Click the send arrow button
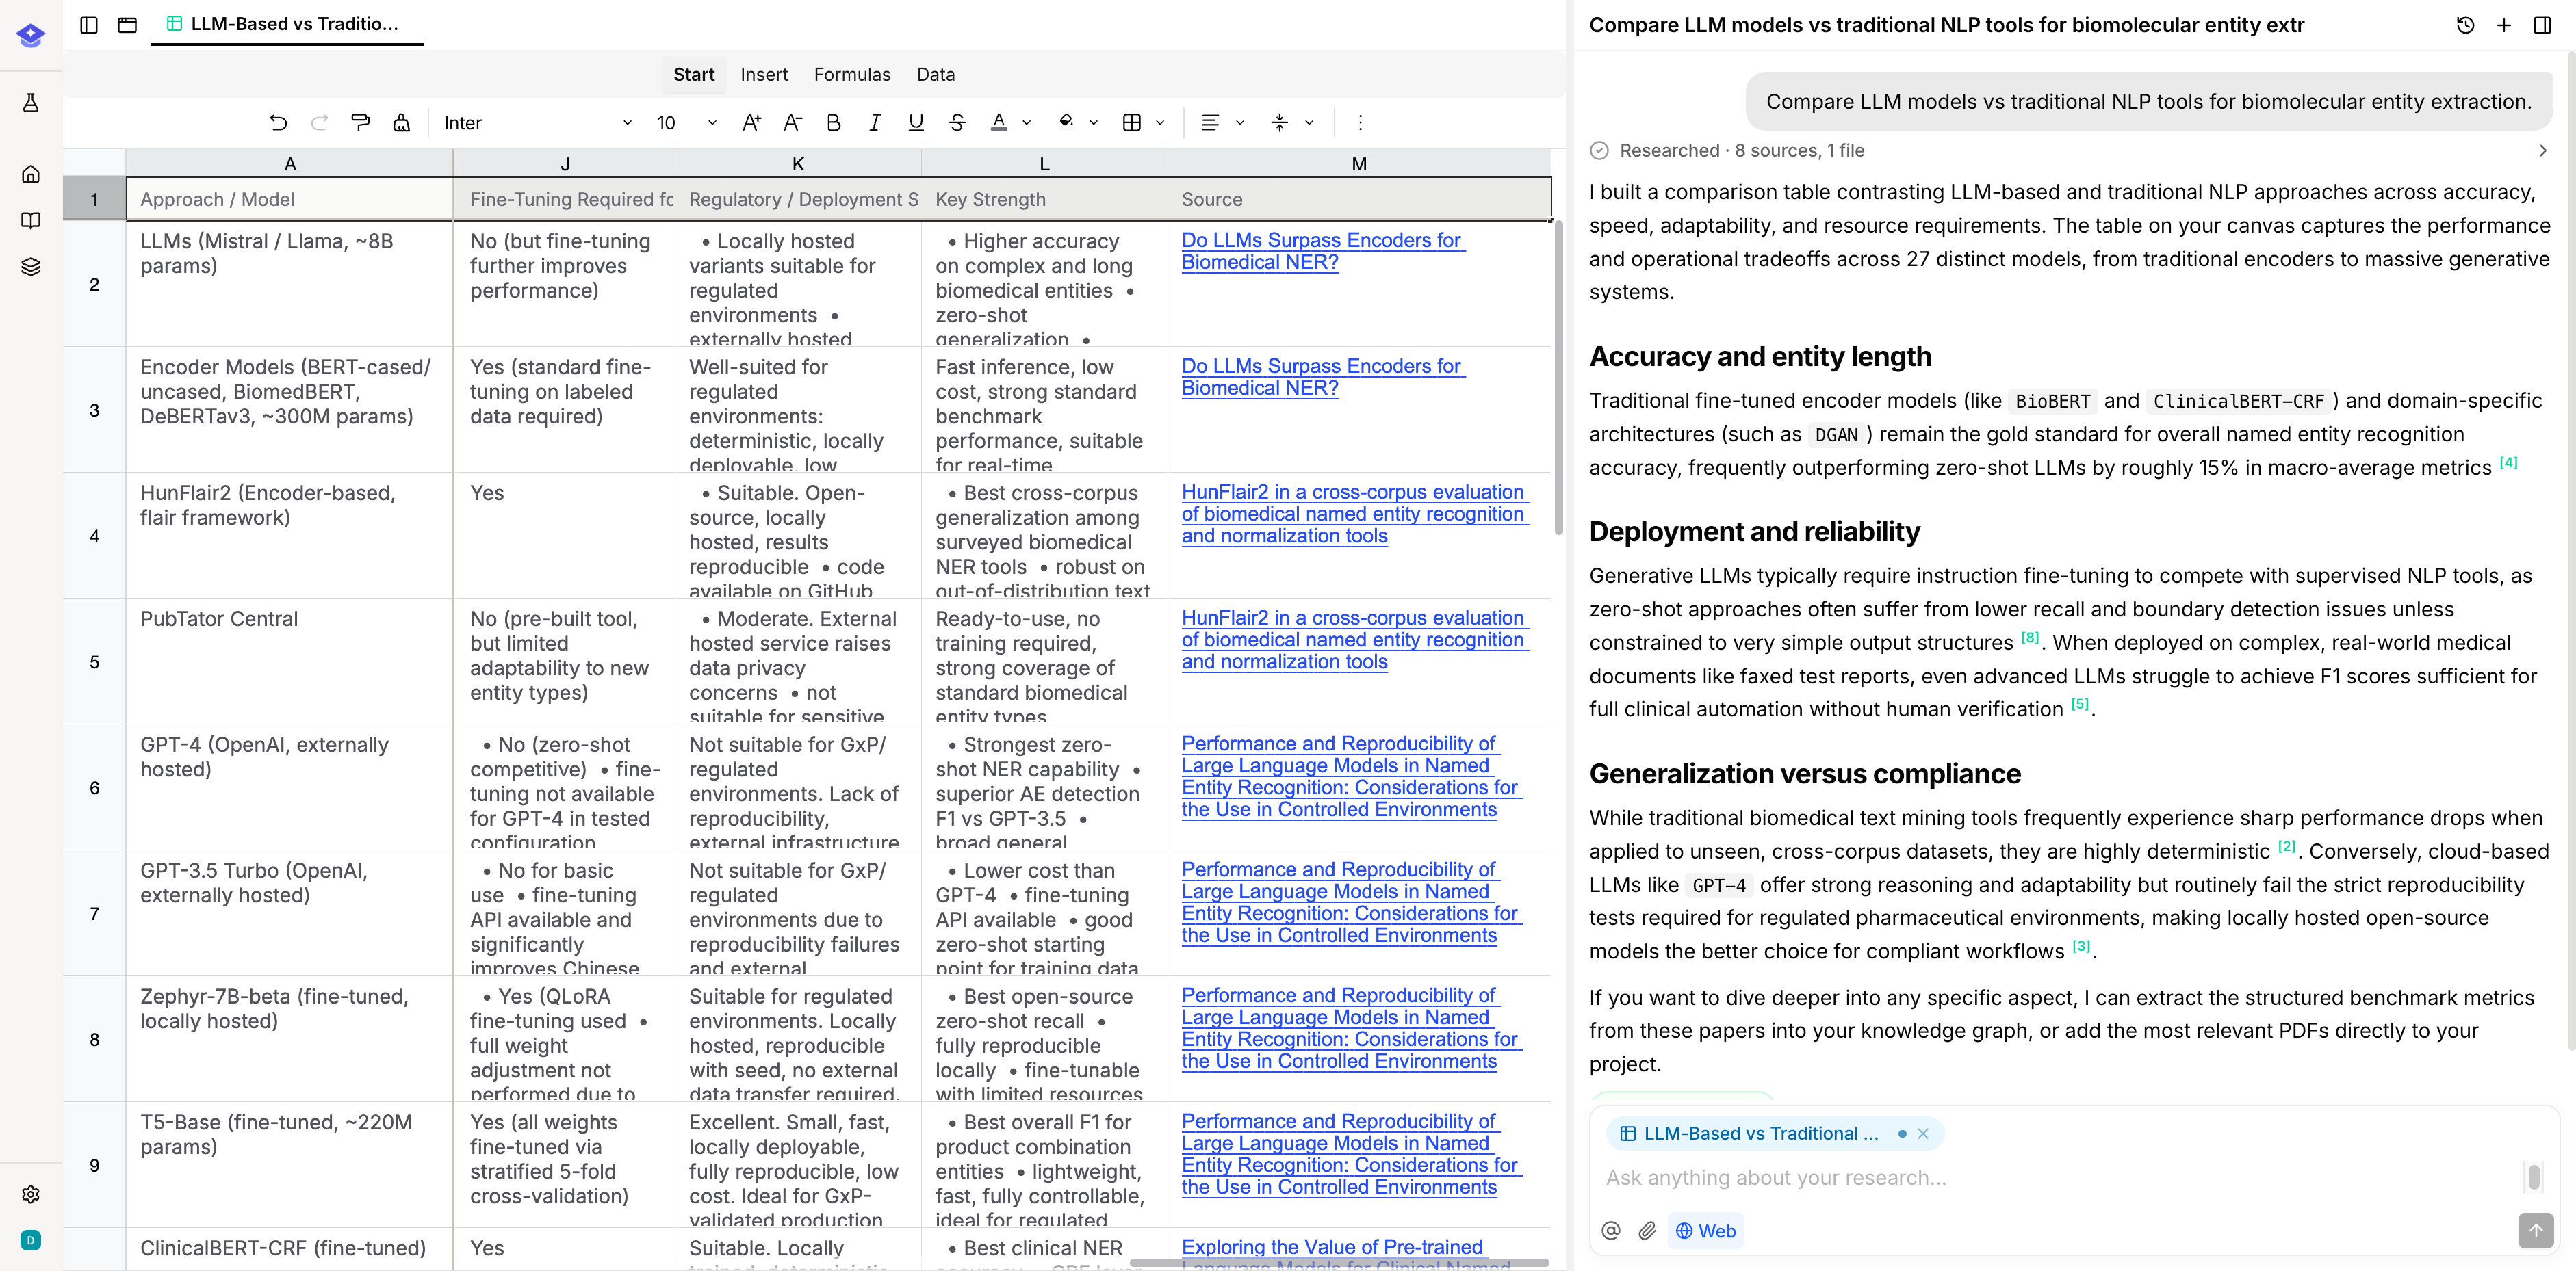Viewport: 2576px width, 1271px height. (x=2535, y=1231)
